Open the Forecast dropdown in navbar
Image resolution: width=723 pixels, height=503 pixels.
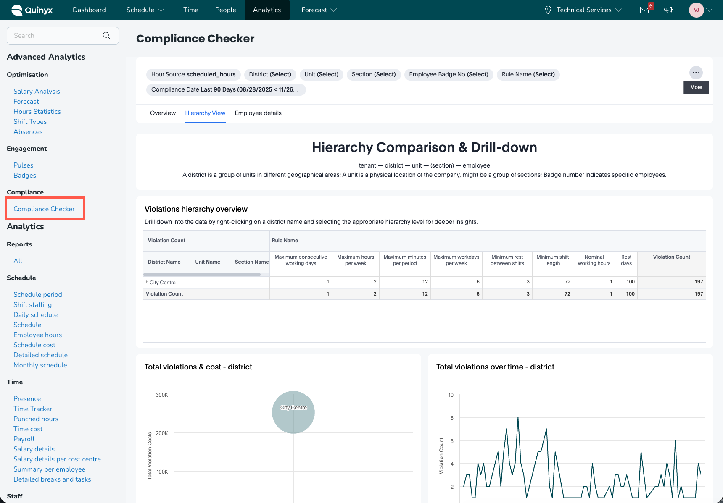pos(319,10)
